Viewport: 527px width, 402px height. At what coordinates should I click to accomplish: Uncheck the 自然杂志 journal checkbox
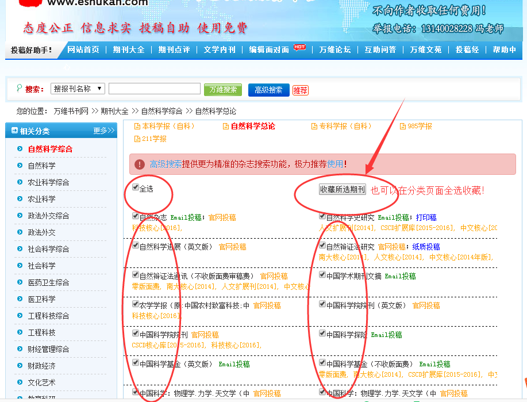[136, 216]
